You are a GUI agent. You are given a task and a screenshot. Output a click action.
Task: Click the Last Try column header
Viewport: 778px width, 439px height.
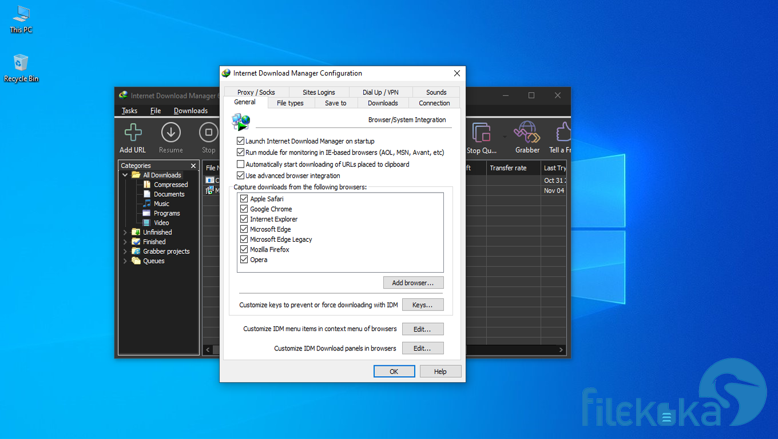tap(554, 168)
